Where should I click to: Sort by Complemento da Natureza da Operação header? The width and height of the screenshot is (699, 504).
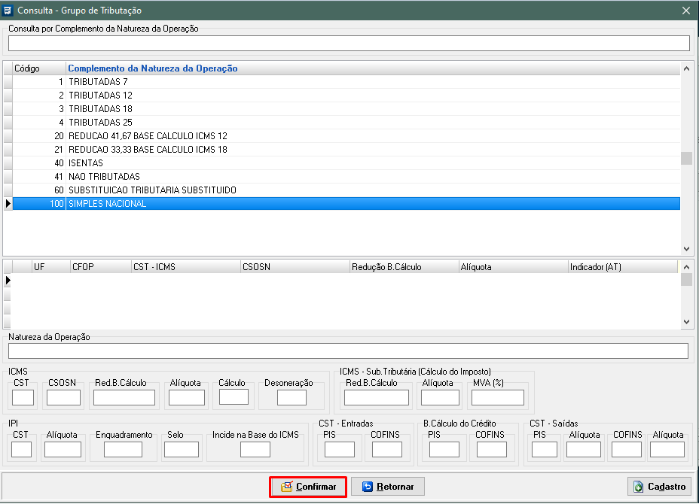click(x=153, y=68)
